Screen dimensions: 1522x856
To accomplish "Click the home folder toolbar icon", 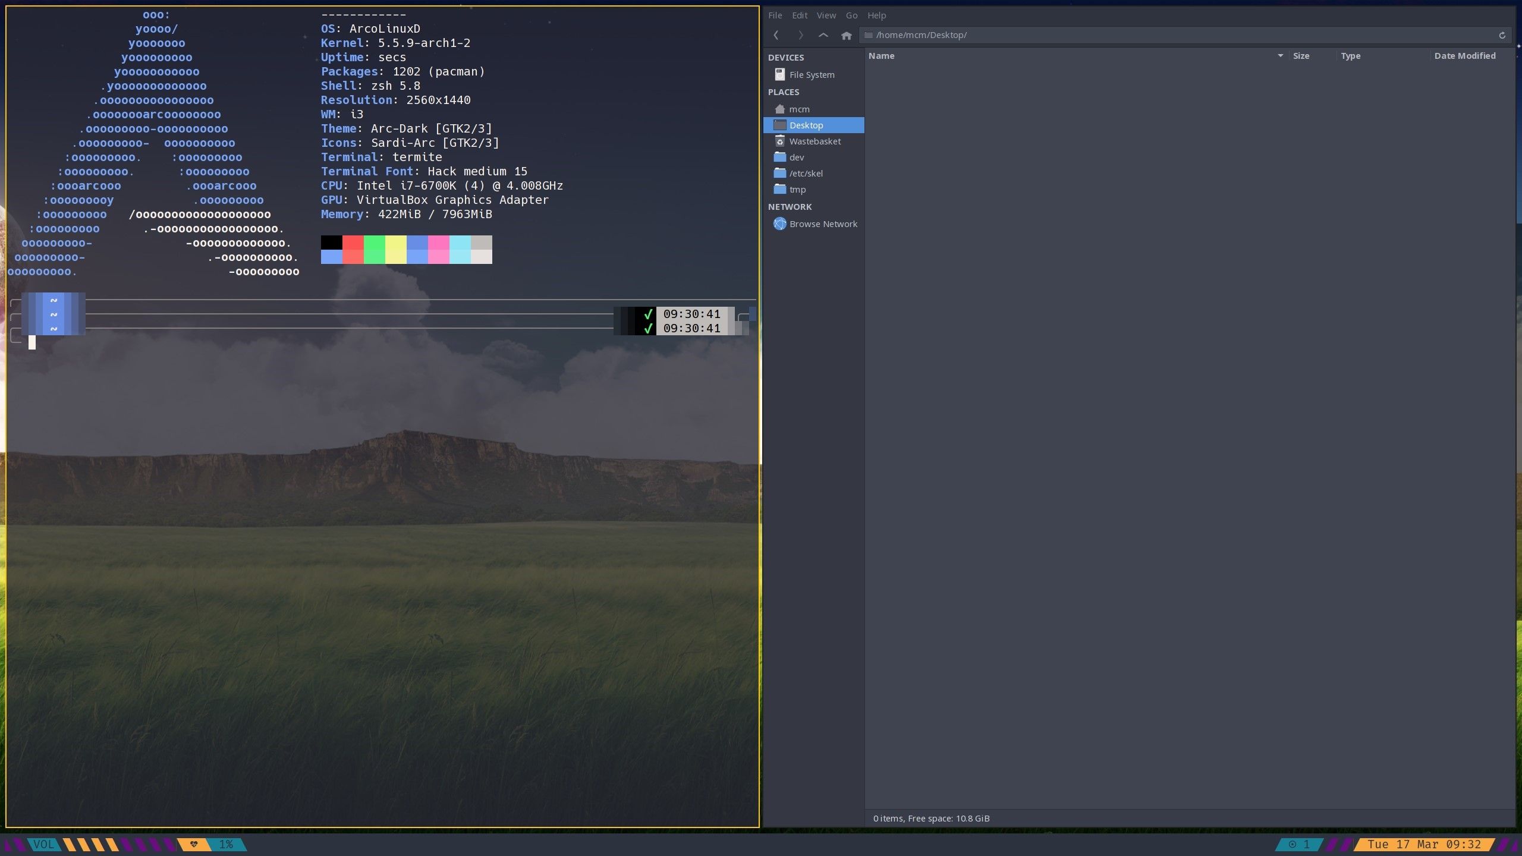I will pos(847,36).
